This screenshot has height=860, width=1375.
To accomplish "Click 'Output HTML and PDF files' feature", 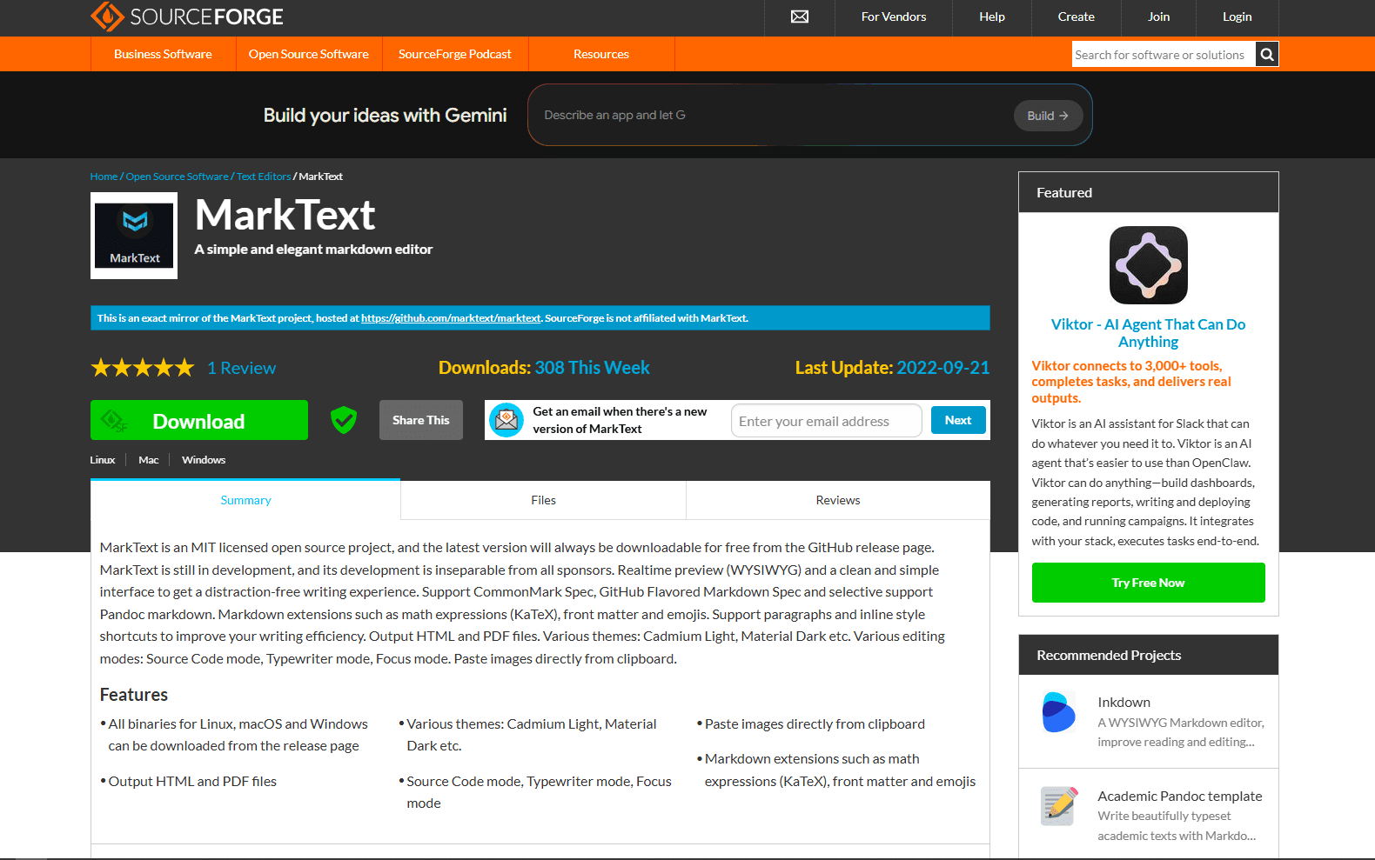I will pos(192,782).
